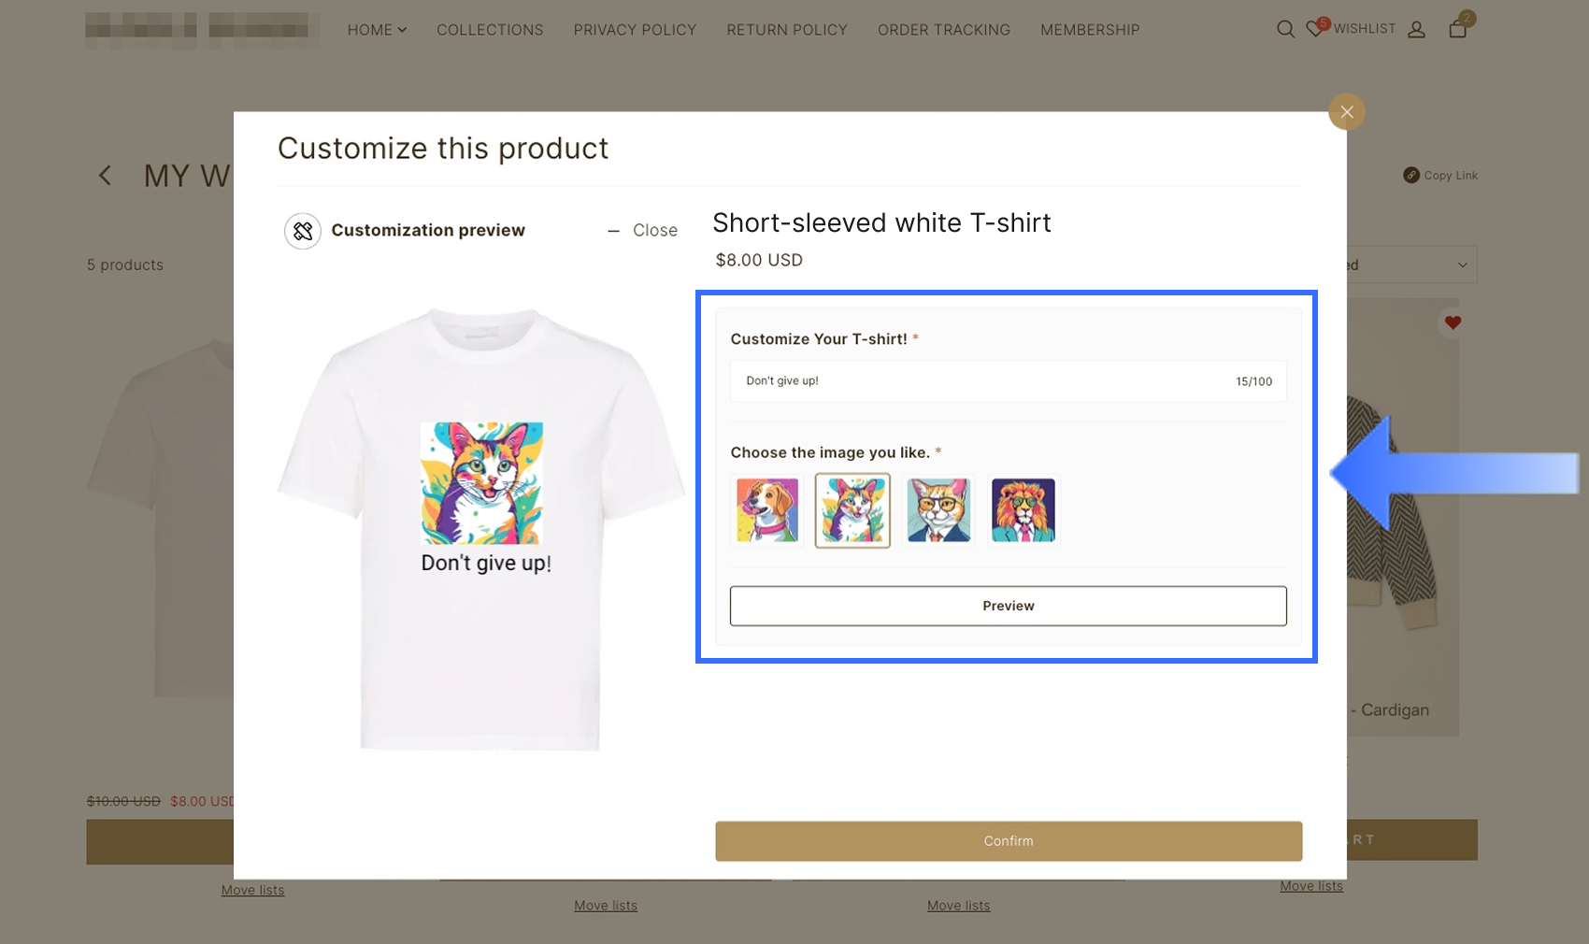
Task: Open the Membership menu item
Action: coord(1090,30)
